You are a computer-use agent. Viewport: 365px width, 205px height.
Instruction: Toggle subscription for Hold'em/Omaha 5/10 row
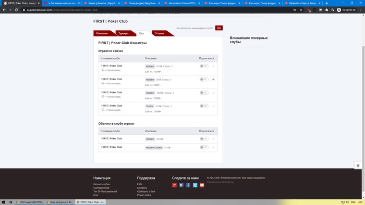(204, 147)
